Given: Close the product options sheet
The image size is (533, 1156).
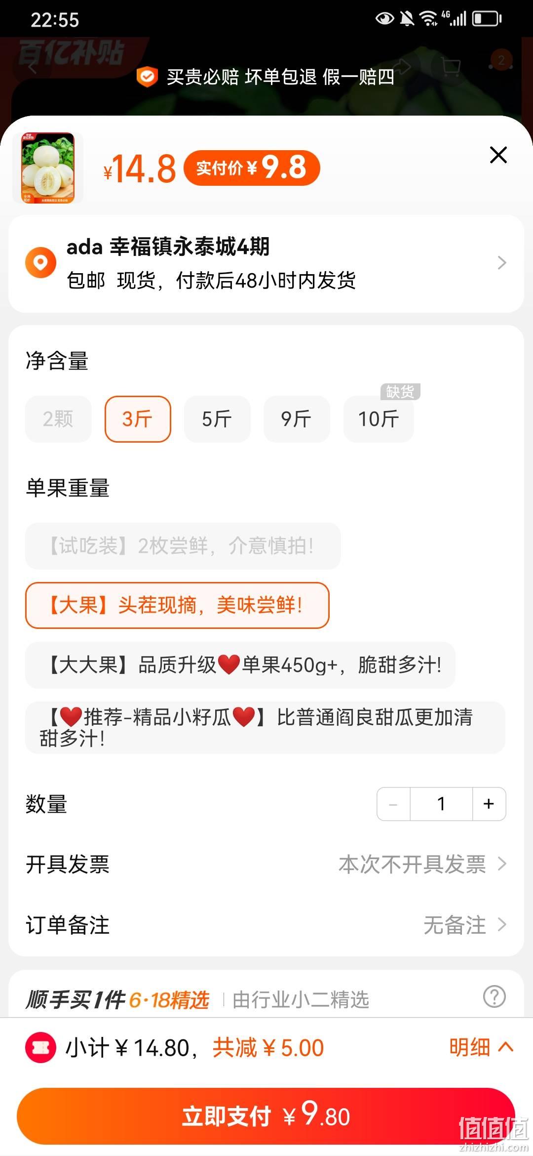Looking at the screenshot, I should tap(498, 155).
